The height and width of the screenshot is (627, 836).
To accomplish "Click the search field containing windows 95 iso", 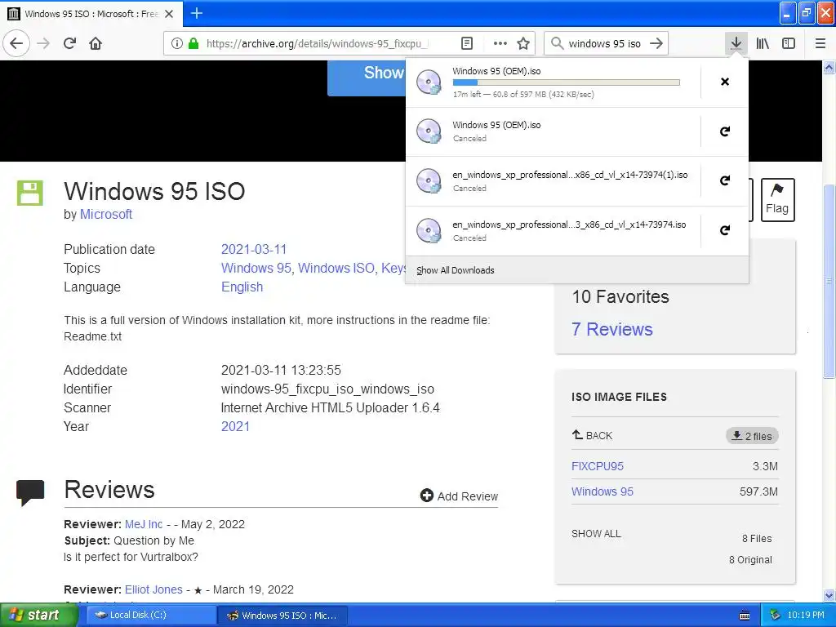I will (605, 44).
